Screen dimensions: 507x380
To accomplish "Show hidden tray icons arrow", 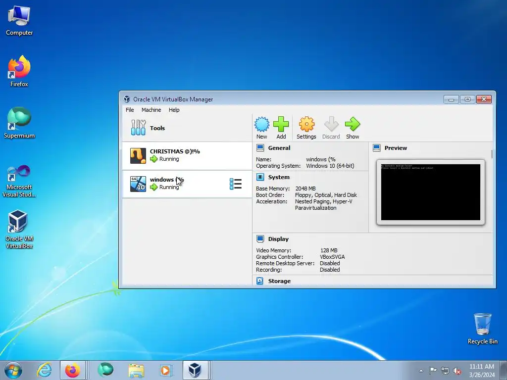I will (x=421, y=371).
